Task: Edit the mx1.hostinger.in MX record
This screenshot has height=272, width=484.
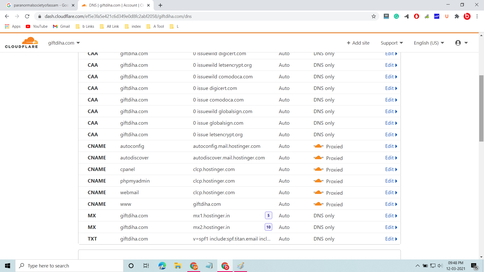Action: 391,216
